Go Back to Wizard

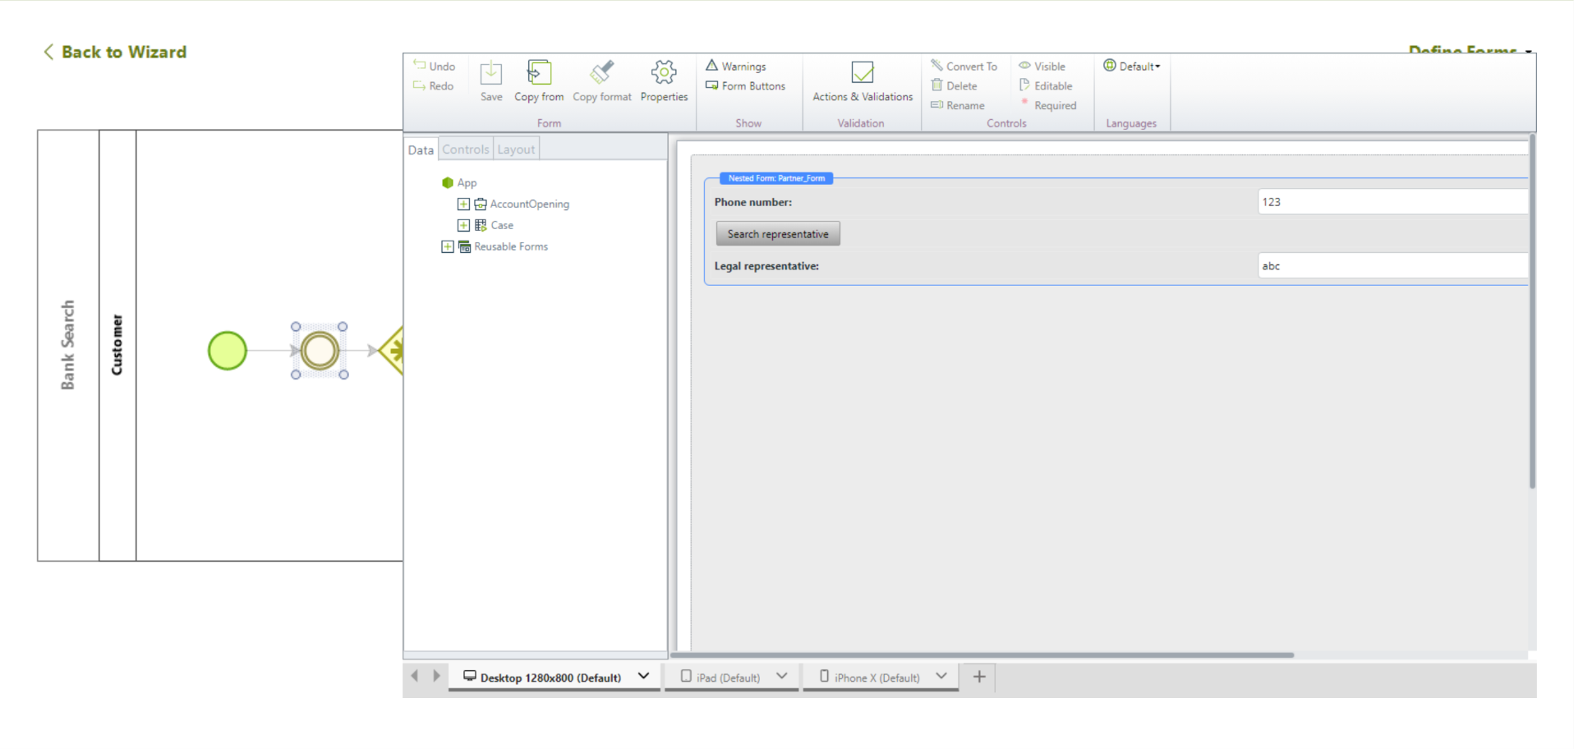click(x=115, y=52)
